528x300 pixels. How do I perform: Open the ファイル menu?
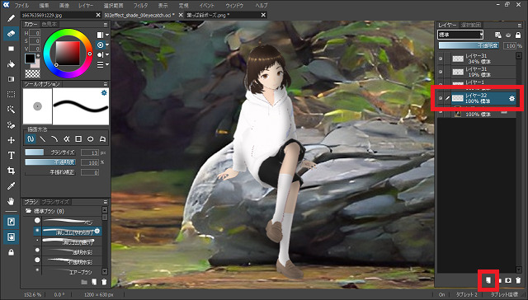click(21, 6)
